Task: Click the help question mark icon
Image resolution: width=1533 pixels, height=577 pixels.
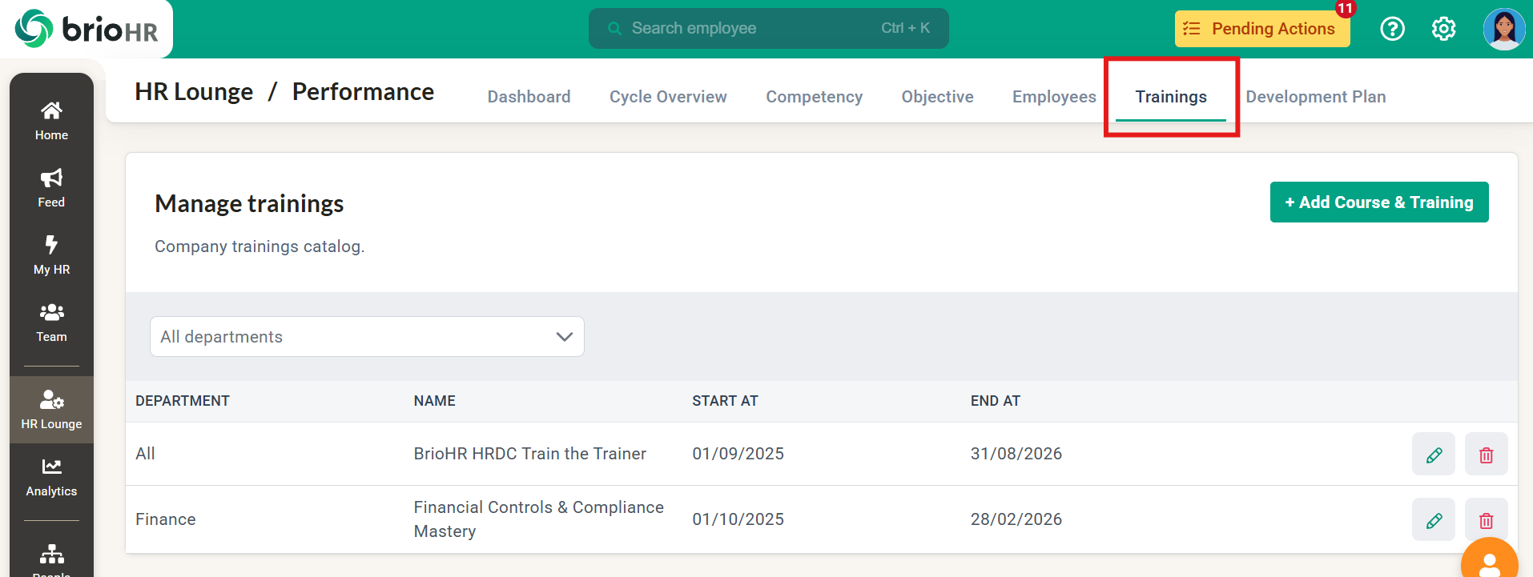Action: [x=1392, y=29]
